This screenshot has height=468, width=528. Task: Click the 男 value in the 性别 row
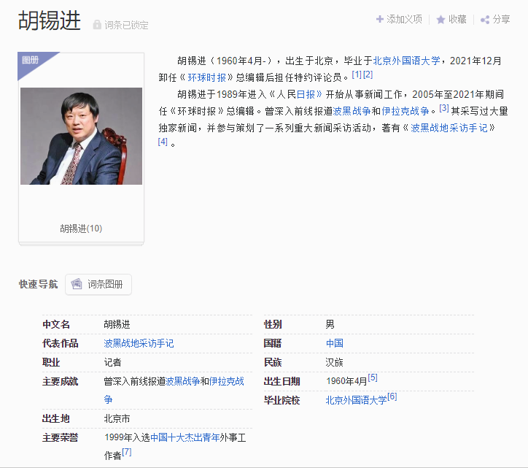(x=330, y=324)
